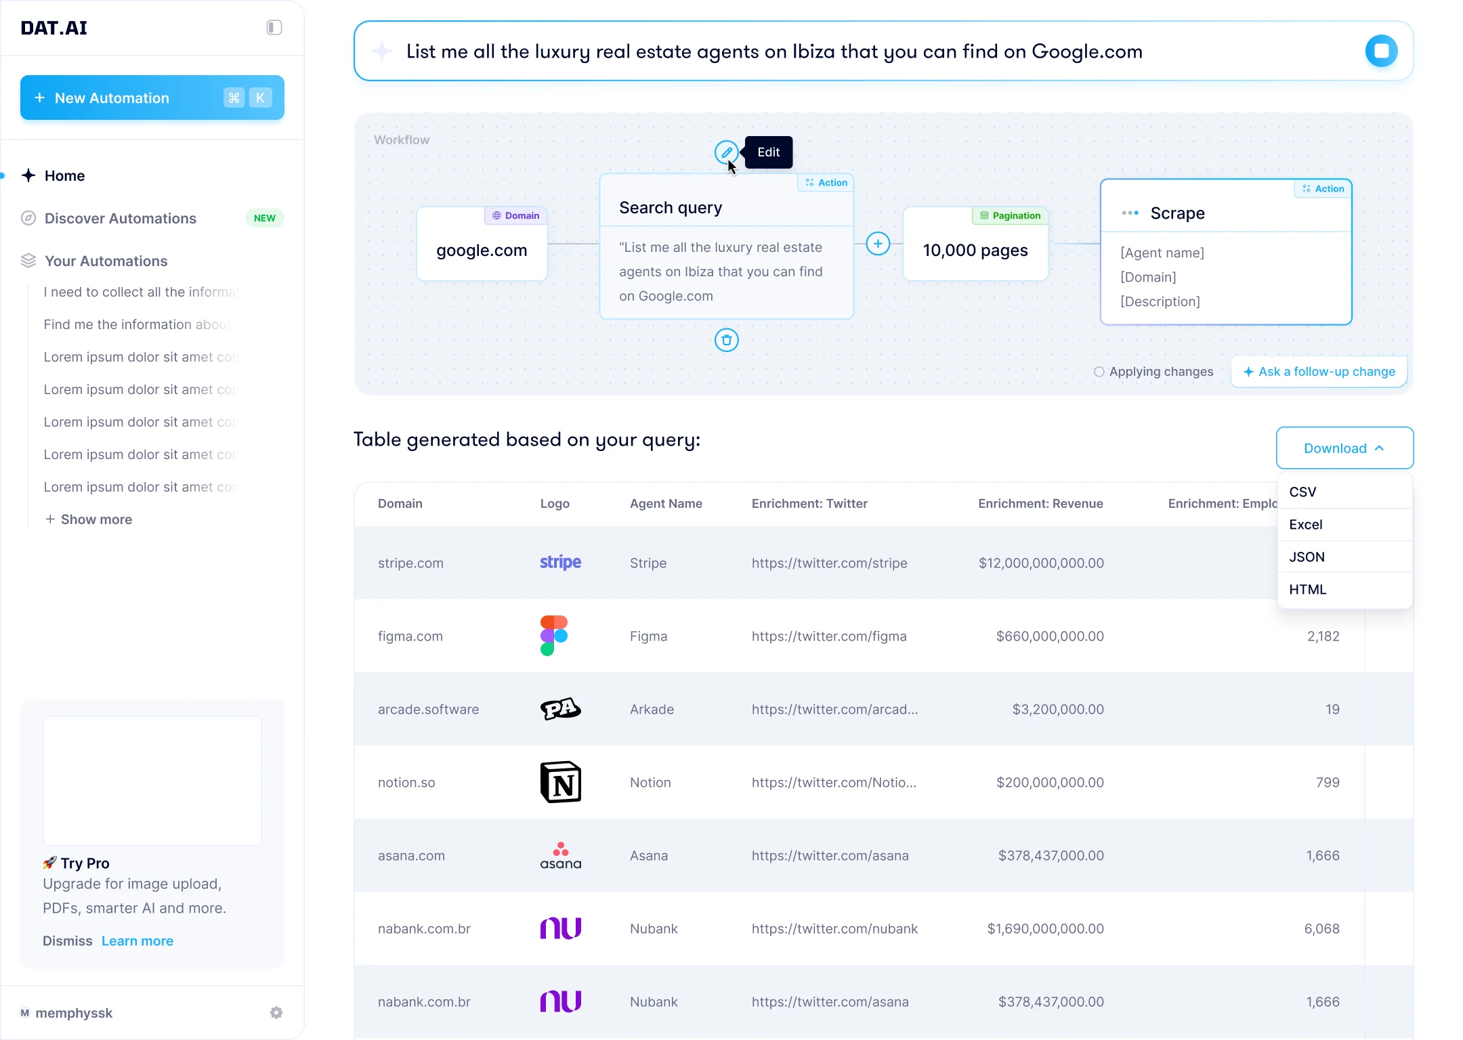Click the Figma logo in the table
Viewport: 1463px width, 1040px height.
tap(554, 636)
